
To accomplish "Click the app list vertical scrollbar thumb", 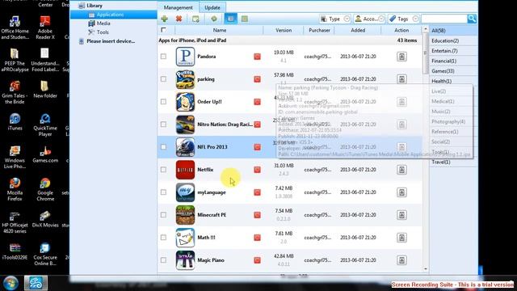I will click(x=426, y=53).
